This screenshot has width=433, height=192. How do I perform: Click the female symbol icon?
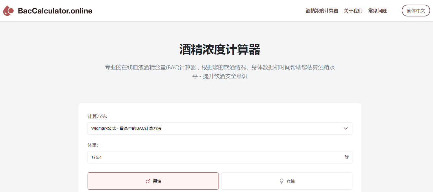click(282, 181)
